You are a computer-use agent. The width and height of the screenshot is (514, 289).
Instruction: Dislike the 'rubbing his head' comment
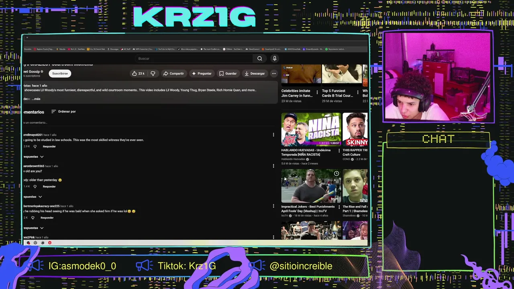click(33, 218)
